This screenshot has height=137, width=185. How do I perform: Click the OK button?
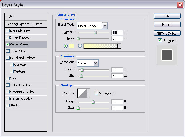(167, 16)
